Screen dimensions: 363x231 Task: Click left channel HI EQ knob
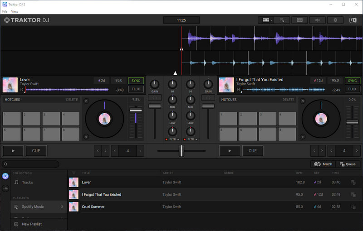(x=172, y=84)
